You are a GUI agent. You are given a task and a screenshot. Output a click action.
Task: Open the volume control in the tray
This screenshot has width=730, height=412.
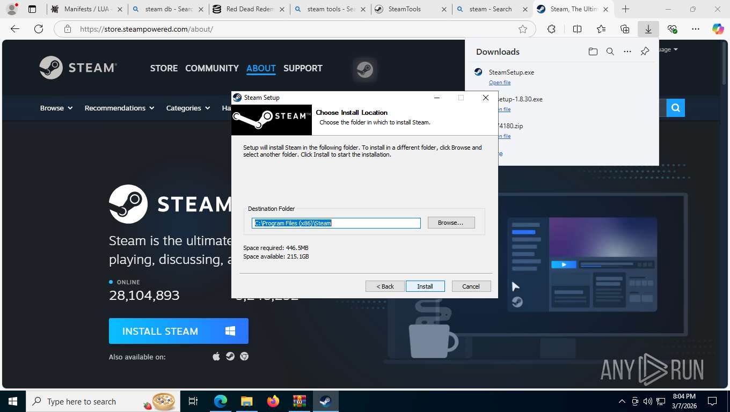[648, 401]
